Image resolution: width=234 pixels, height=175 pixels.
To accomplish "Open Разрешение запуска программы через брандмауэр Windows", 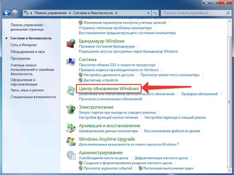I will pos(128,51).
